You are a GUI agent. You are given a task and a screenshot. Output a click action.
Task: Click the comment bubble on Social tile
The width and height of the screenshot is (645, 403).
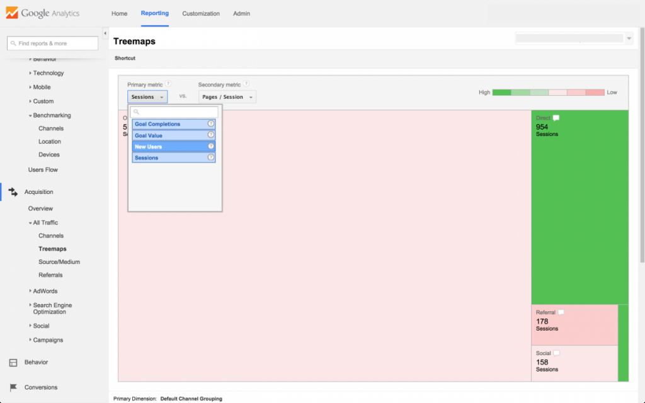click(557, 353)
